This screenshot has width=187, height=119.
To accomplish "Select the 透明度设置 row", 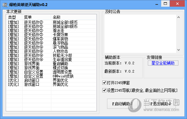I will coord(51,72).
